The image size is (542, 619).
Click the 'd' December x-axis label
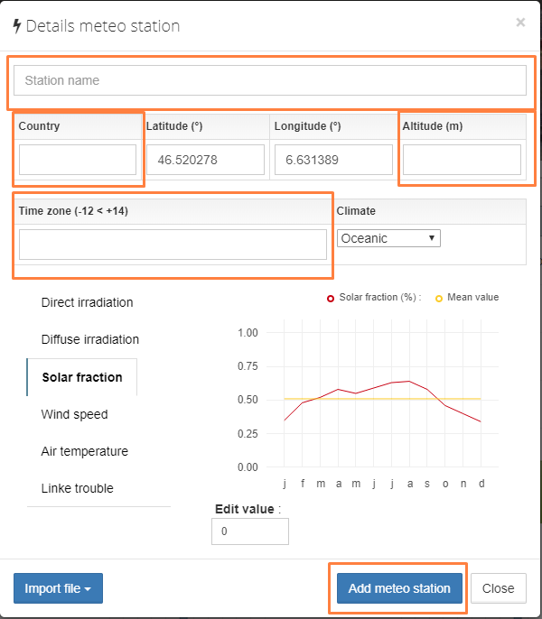point(481,484)
